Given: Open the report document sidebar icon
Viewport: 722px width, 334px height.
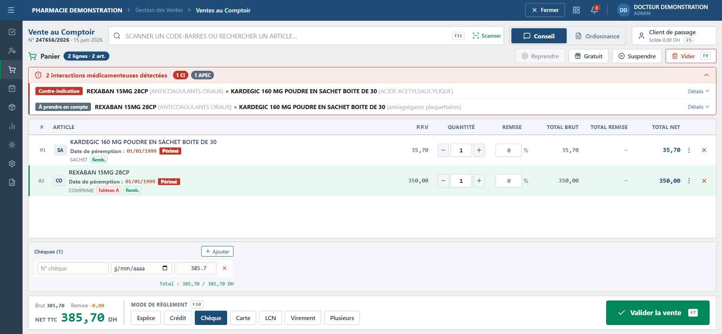Looking at the screenshot, I should point(12,182).
